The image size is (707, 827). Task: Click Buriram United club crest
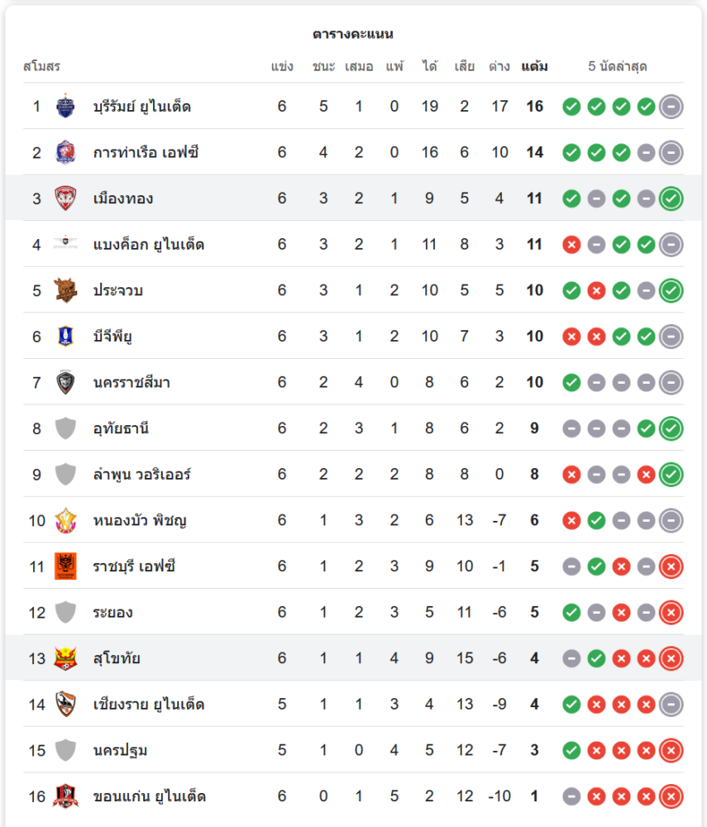[x=65, y=106]
